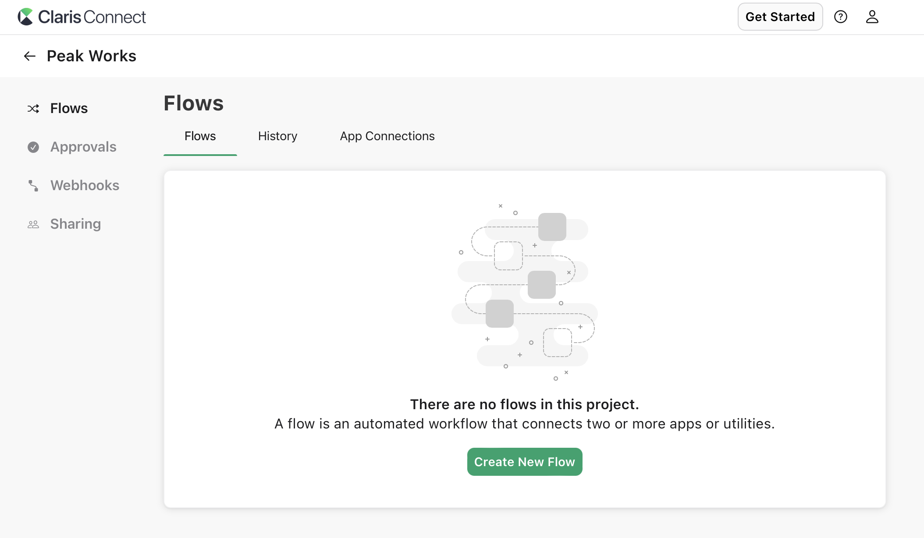The width and height of the screenshot is (924, 538).
Task: Select the Flows tab
Action: (200, 136)
